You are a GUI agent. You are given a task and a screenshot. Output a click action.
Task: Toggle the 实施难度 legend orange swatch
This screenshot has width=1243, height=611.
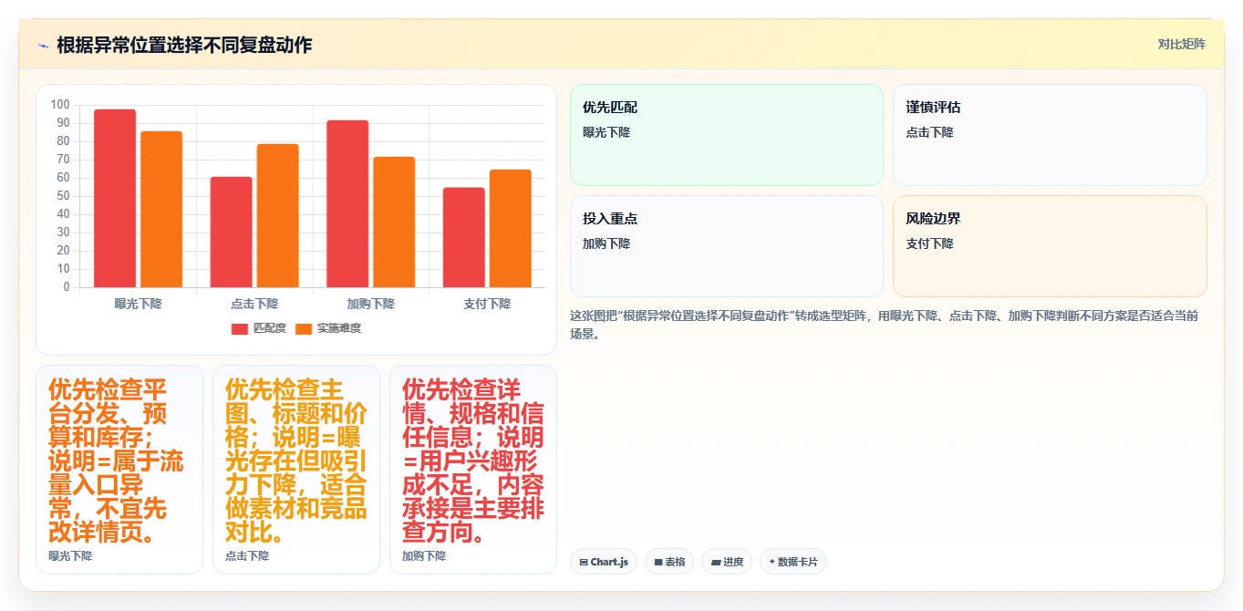304,328
